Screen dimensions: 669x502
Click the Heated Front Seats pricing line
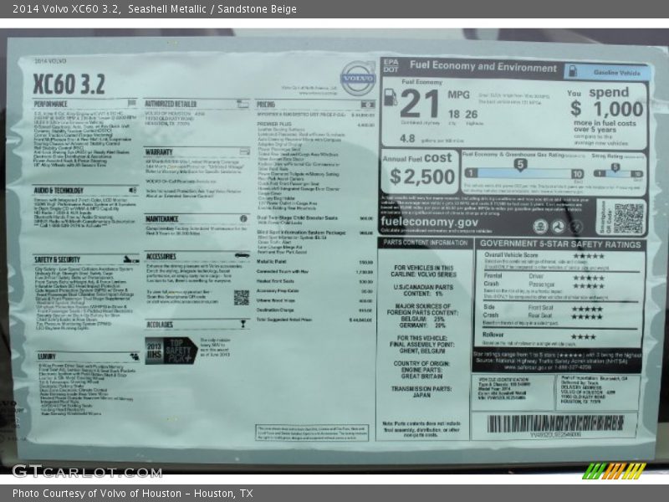[315, 281]
